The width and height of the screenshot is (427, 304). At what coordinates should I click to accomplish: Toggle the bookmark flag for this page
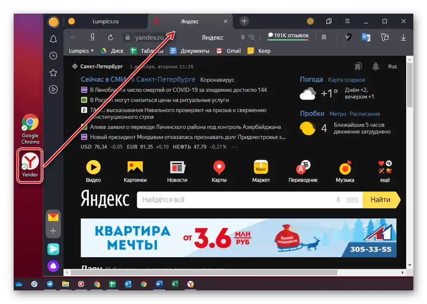(x=323, y=37)
